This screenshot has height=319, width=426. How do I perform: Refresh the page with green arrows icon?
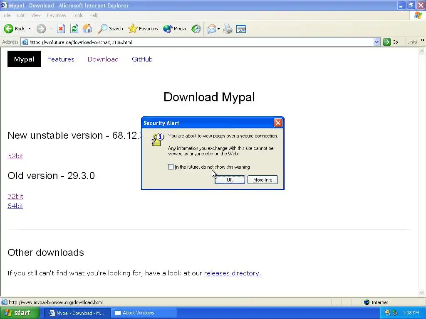tap(74, 29)
